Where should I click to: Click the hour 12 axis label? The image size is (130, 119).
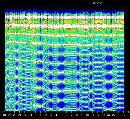(x=98, y=115)
